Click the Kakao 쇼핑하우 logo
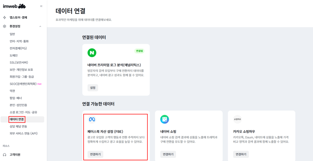Image resolution: width=313 pixels, height=161 pixels. (238, 119)
